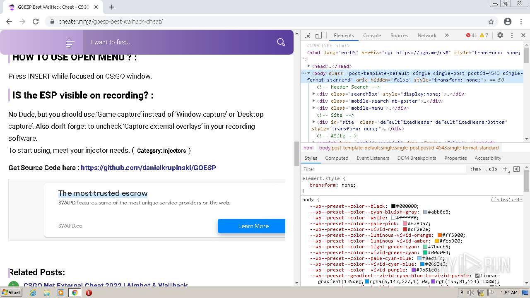The width and height of the screenshot is (530, 298).
Task: Toggle the :hov element state panel
Action: point(476,169)
